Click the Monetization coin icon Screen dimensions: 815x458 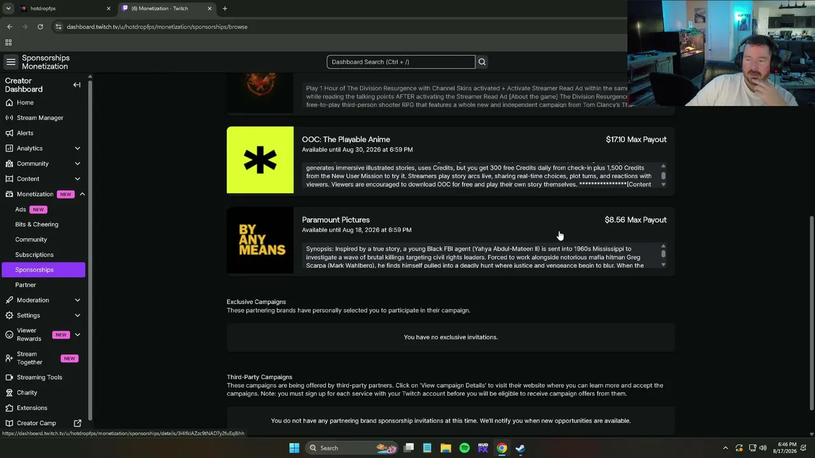click(x=9, y=194)
